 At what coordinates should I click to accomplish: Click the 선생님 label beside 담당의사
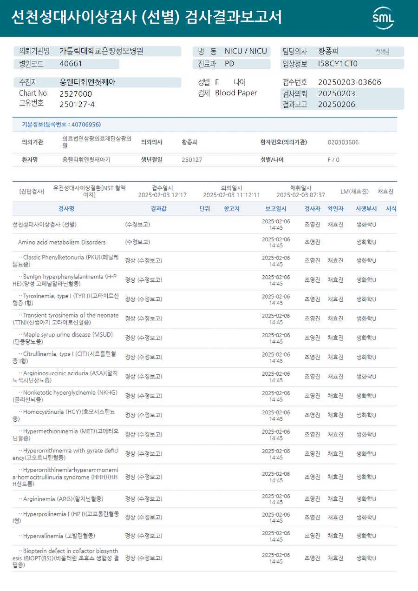(x=382, y=52)
